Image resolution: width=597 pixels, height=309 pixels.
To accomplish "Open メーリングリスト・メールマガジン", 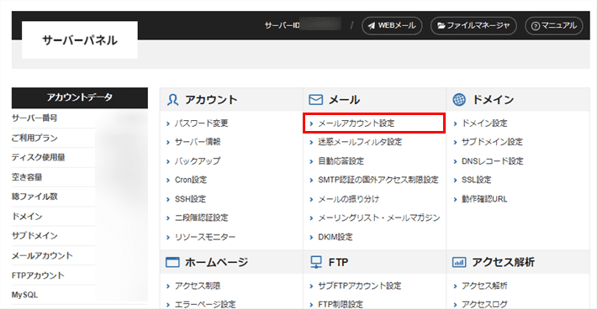I will pos(379,217).
